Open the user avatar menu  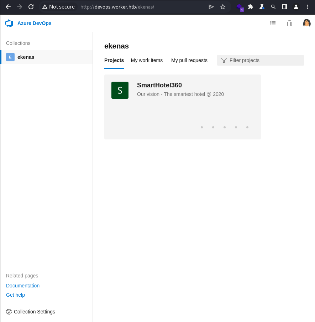(x=306, y=23)
